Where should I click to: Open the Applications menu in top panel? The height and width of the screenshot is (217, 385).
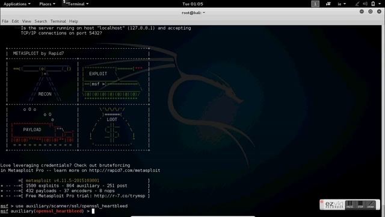pyautogui.click(x=17, y=4)
